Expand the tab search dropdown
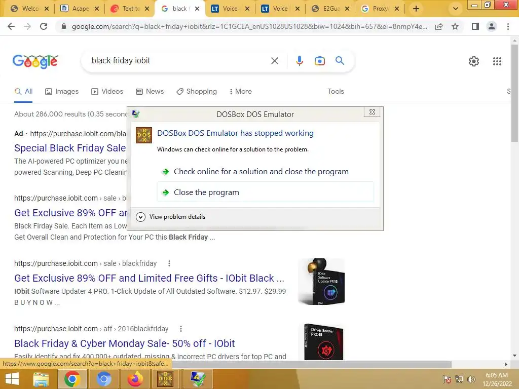This screenshot has width=519, height=389. pos(456,9)
